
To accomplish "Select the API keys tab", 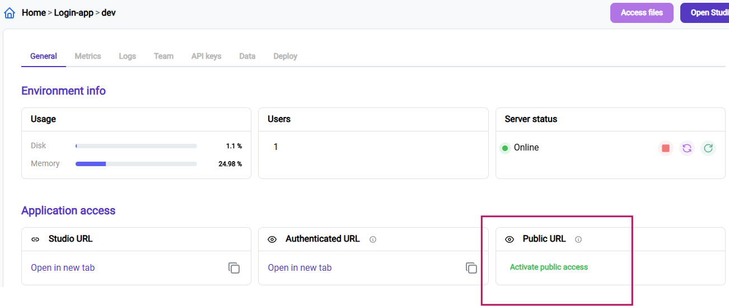I will (206, 56).
